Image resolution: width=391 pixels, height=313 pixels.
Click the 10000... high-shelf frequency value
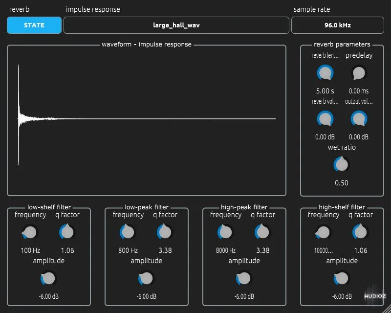[324, 250]
